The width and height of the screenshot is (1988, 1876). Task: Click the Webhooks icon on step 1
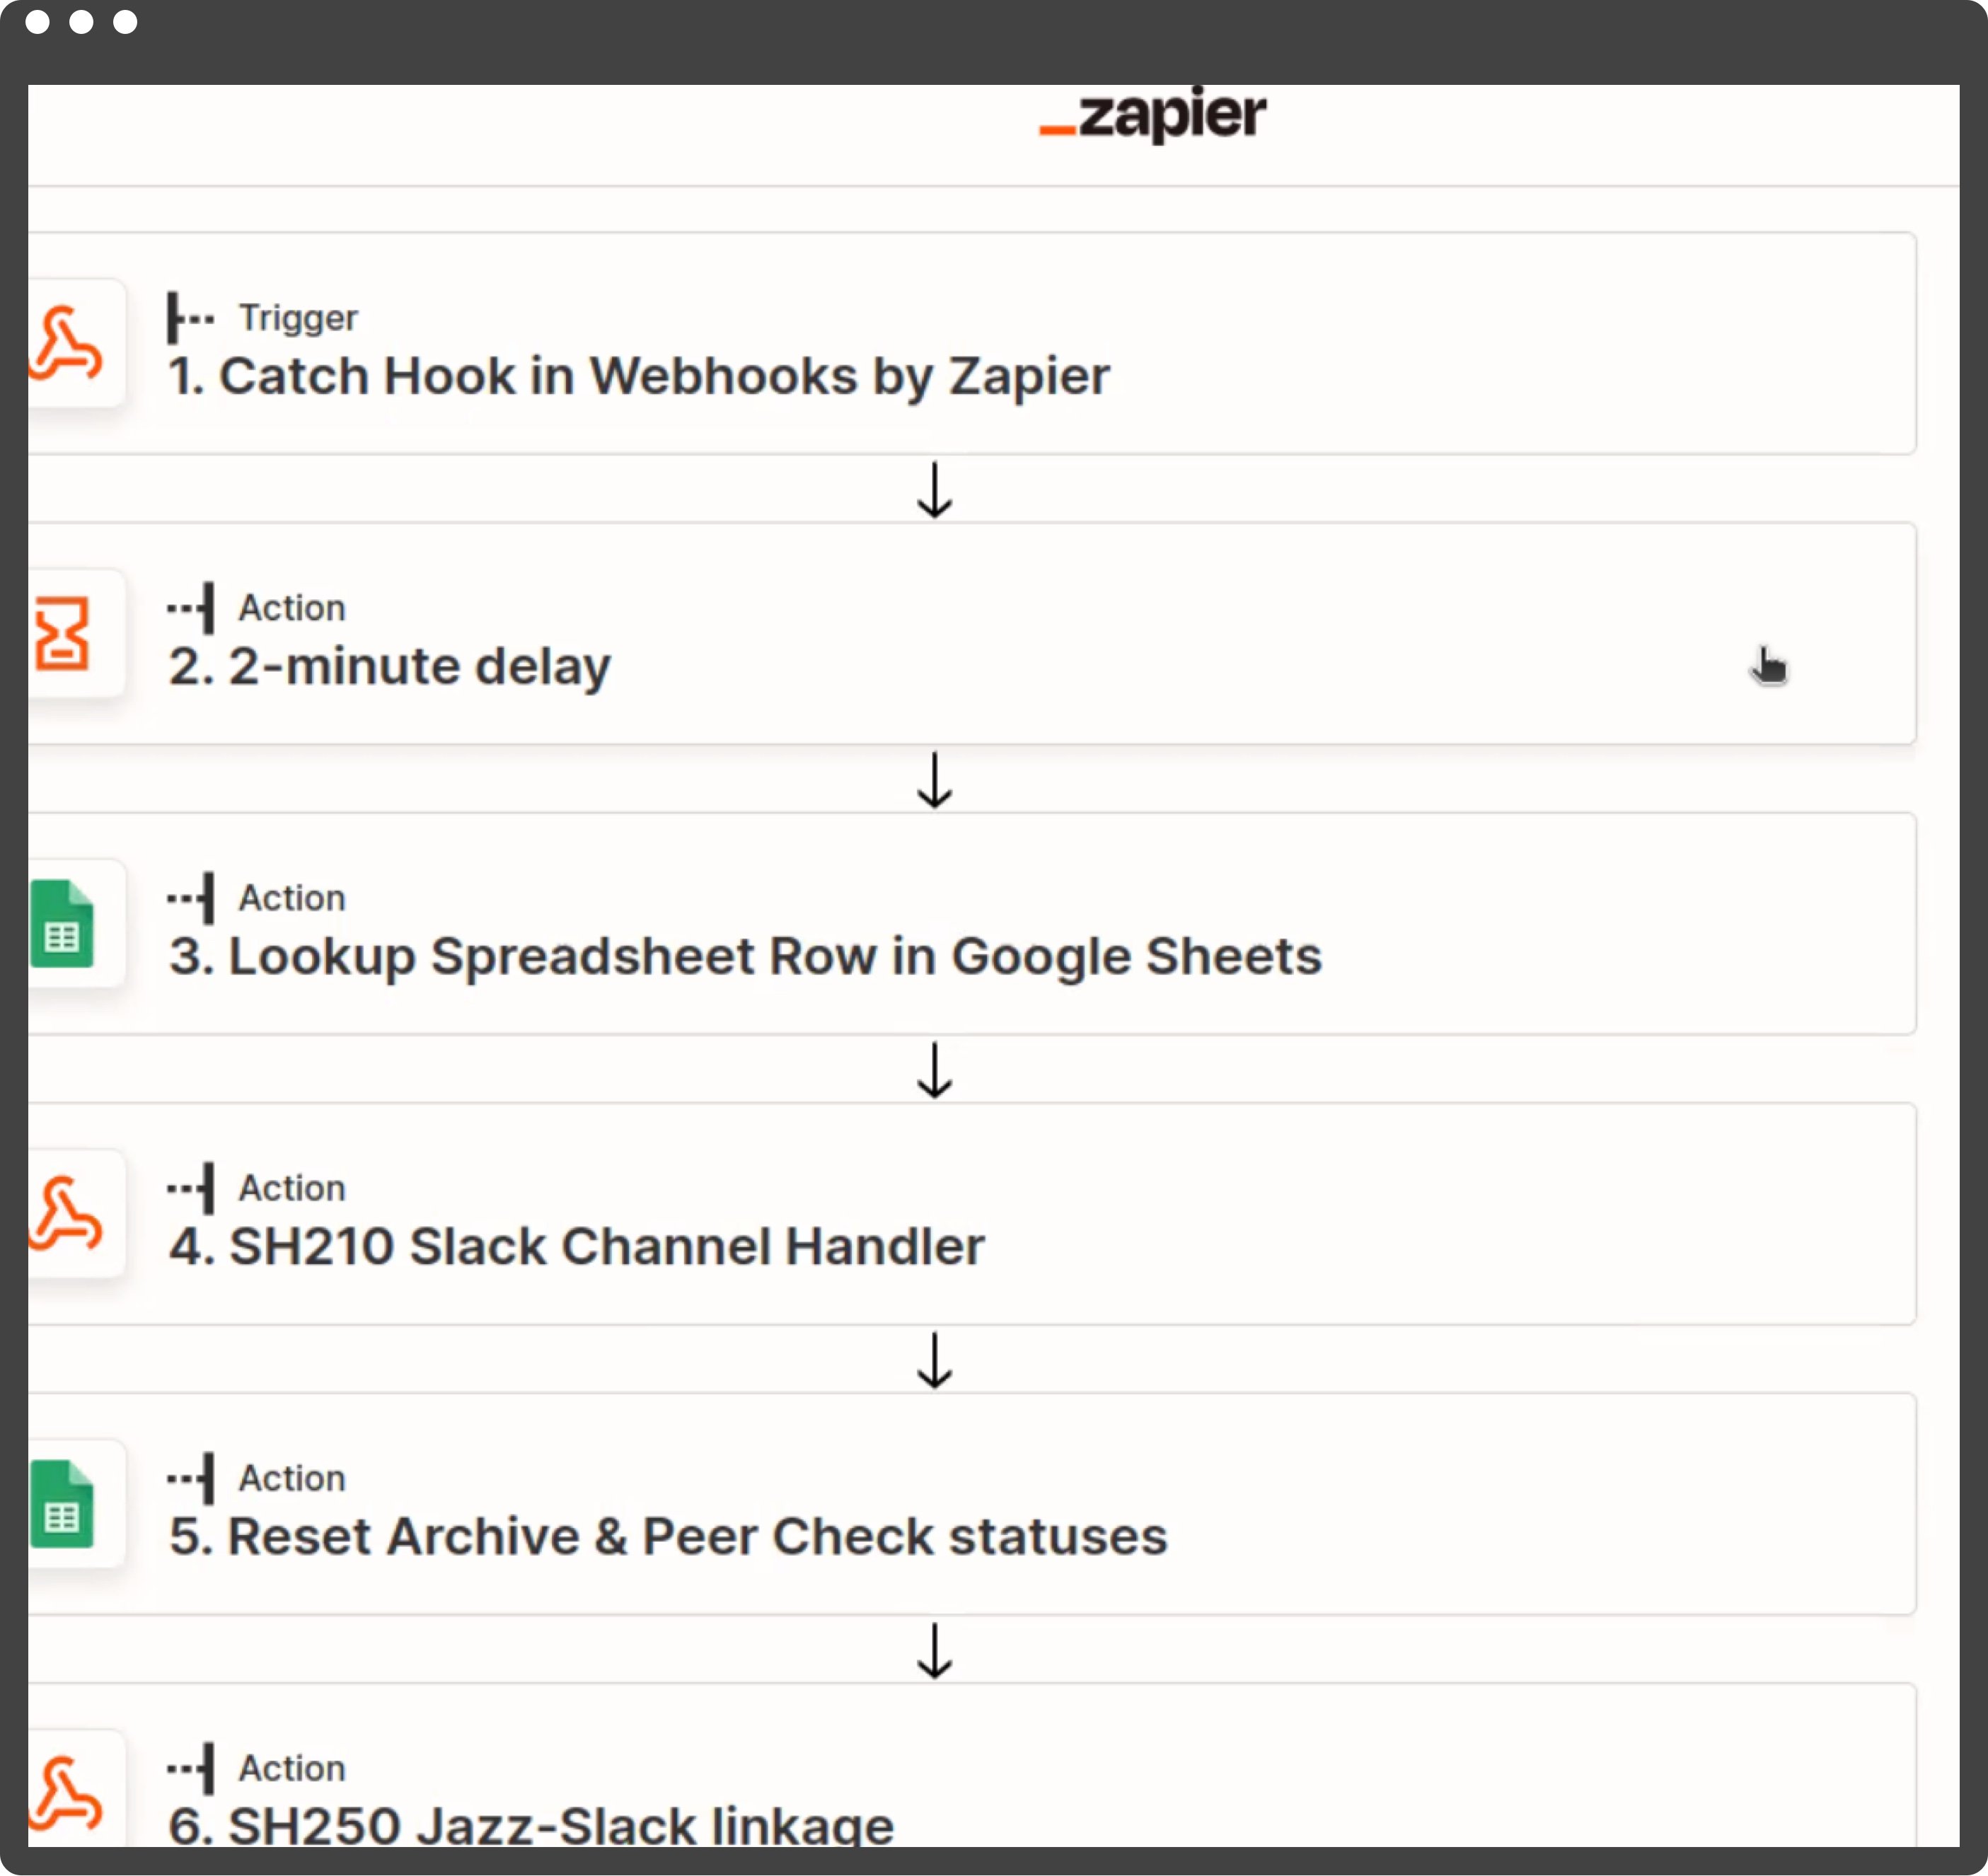coord(67,344)
